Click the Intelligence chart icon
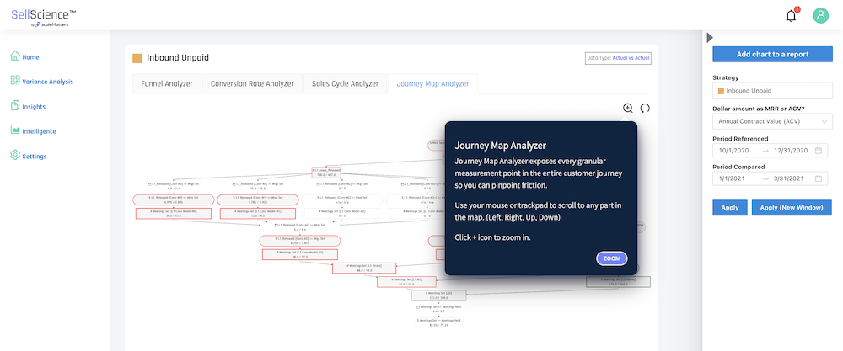Image resolution: width=843 pixels, height=351 pixels. point(15,130)
